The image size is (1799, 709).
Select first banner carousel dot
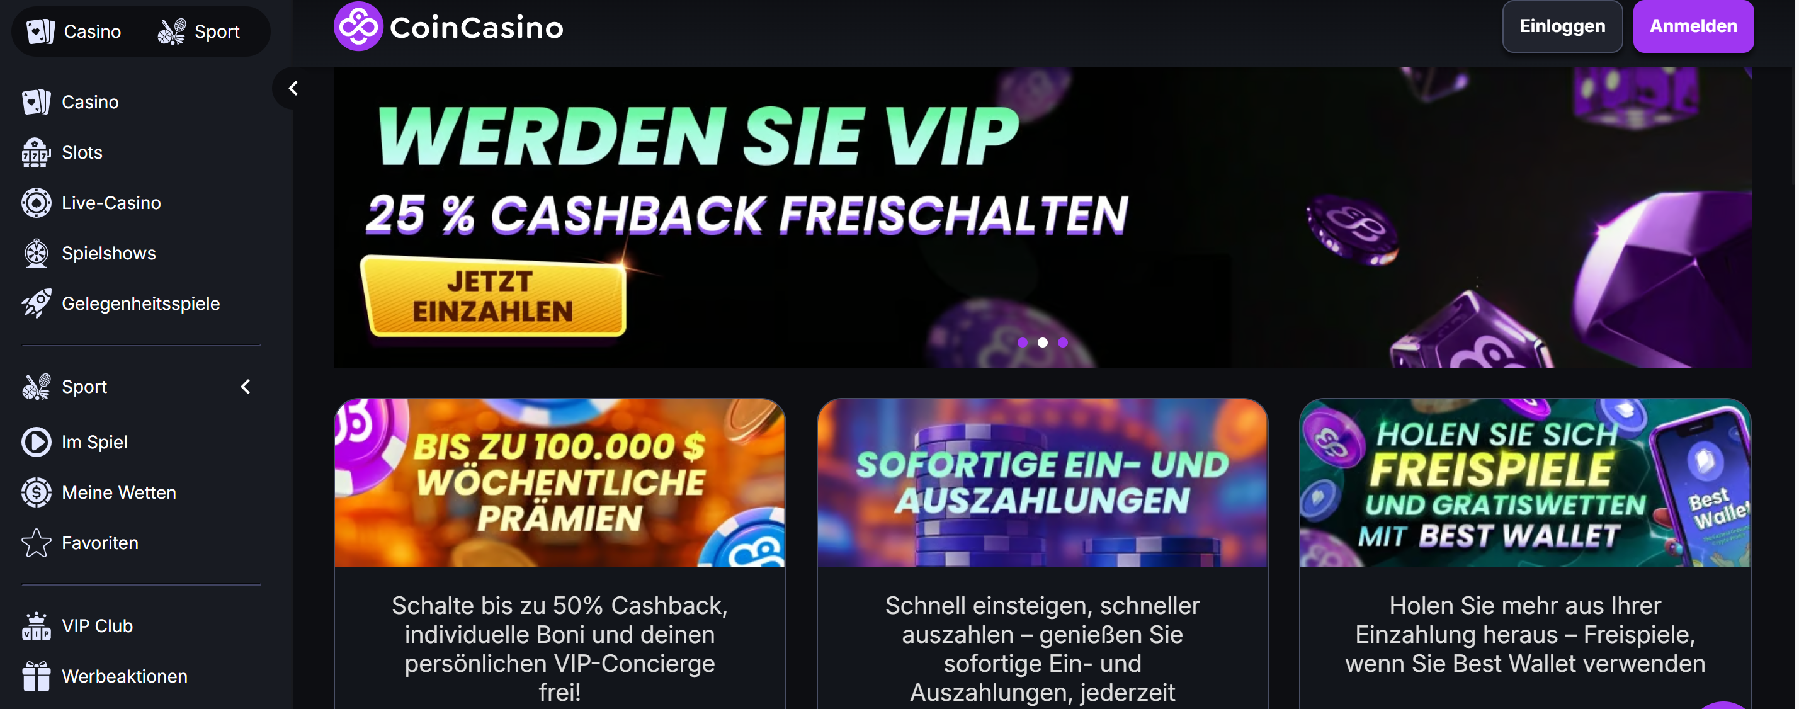(1022, 343)
